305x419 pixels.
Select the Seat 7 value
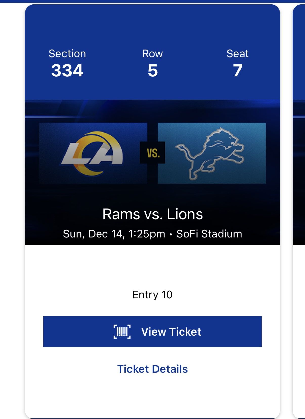tap(237, 70)
